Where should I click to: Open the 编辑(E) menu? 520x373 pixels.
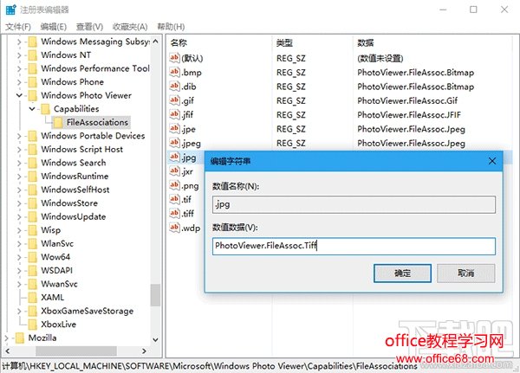pyautogui.click(x=54, y=27)
